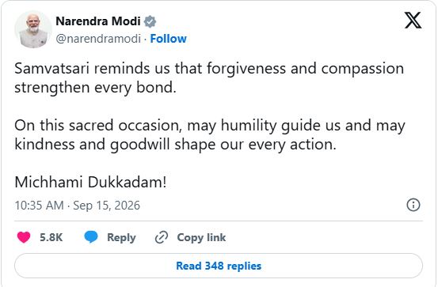Open Read 348 replies

click(219, 266)
